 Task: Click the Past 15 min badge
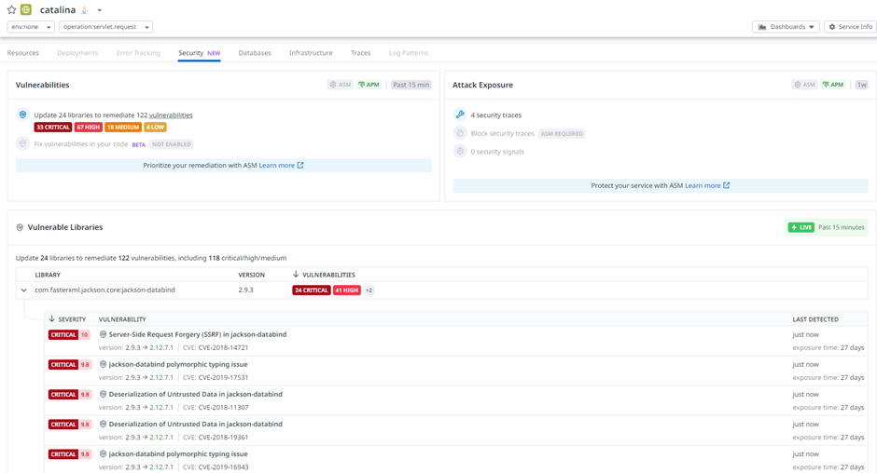411,85
